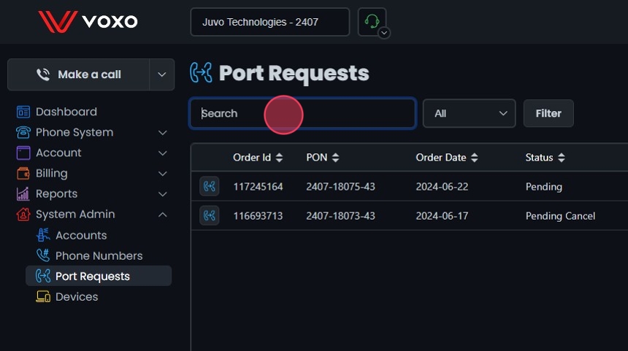Click the Phone Numbers sidebar icon
Image resolution: width=628 pixels, height=351 pixels.
43,256
